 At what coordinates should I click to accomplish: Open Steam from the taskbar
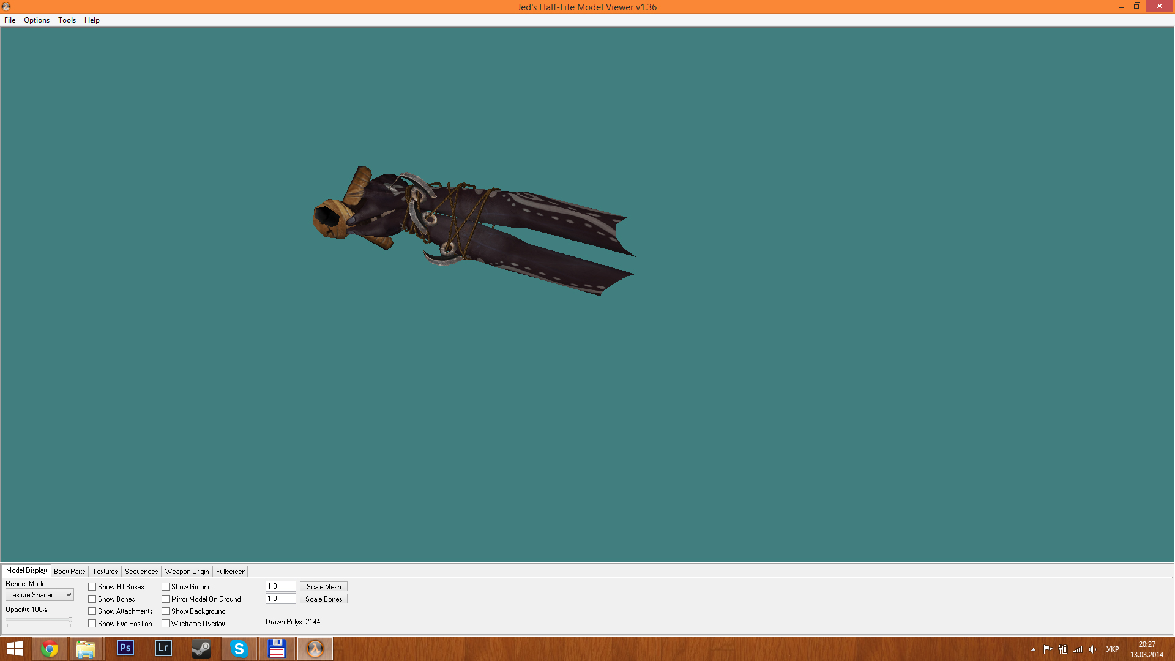[201, 649]
